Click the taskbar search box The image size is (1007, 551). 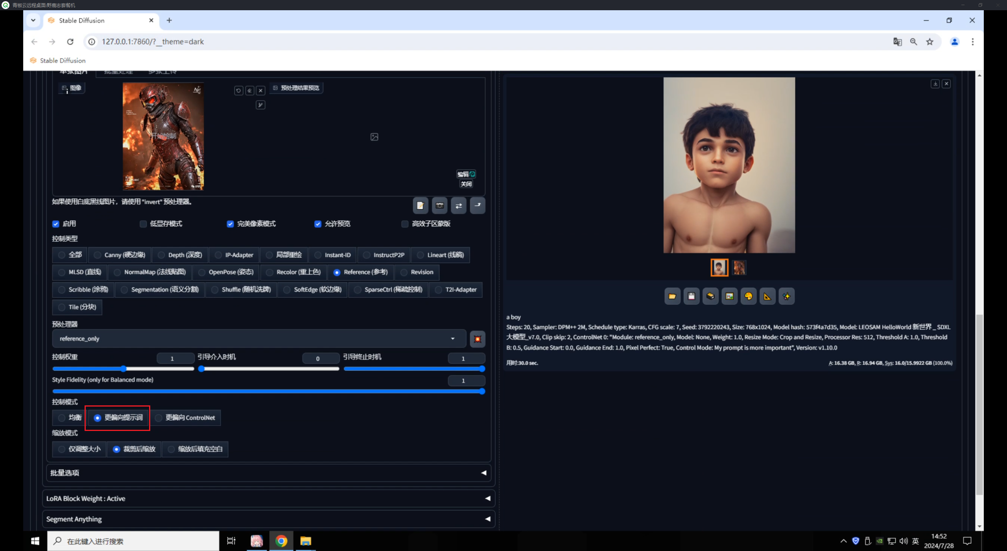tap(133, 541)
